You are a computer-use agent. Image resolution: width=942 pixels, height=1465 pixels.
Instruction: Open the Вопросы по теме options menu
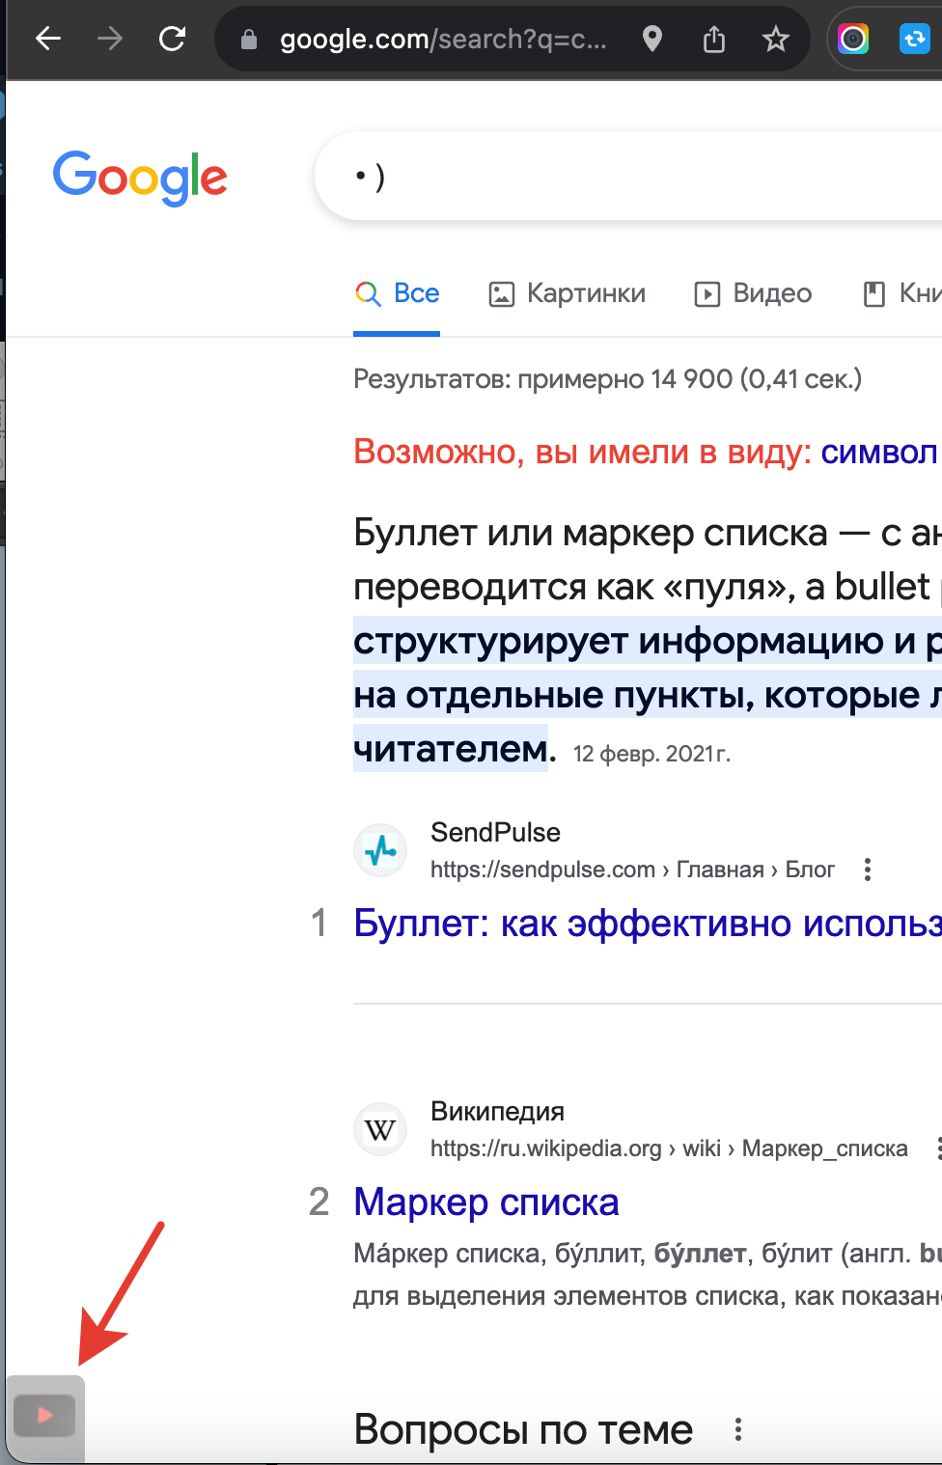(738, 1429)
